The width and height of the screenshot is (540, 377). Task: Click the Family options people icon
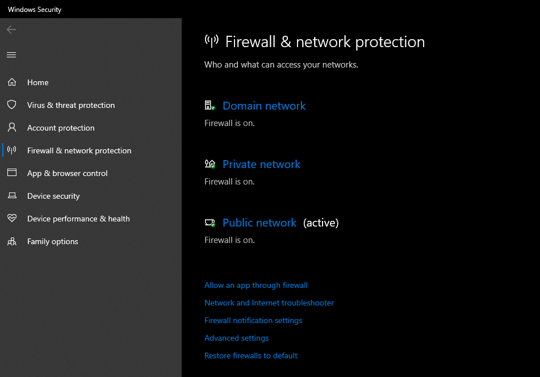[11, 241]
